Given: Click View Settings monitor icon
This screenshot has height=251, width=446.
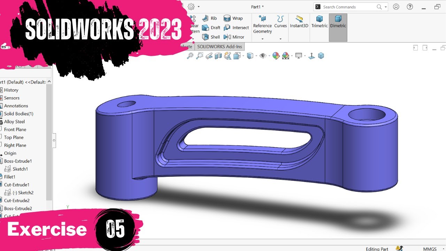Looking at the screenshot, I should click(x=299, y=56).
